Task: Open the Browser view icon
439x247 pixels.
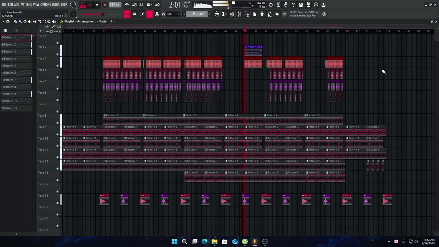Action: coord(247,14)
